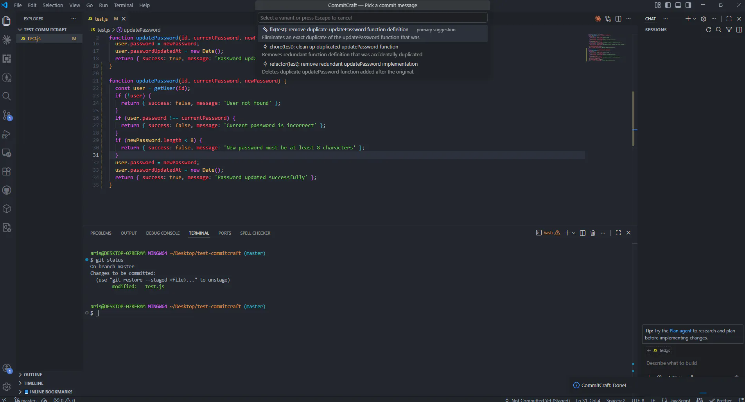Image resolution: width=745 pixels, height=402 pixels.
Task: Open the Manage gear at bottom of activity bar
Action: coord(7,387)
